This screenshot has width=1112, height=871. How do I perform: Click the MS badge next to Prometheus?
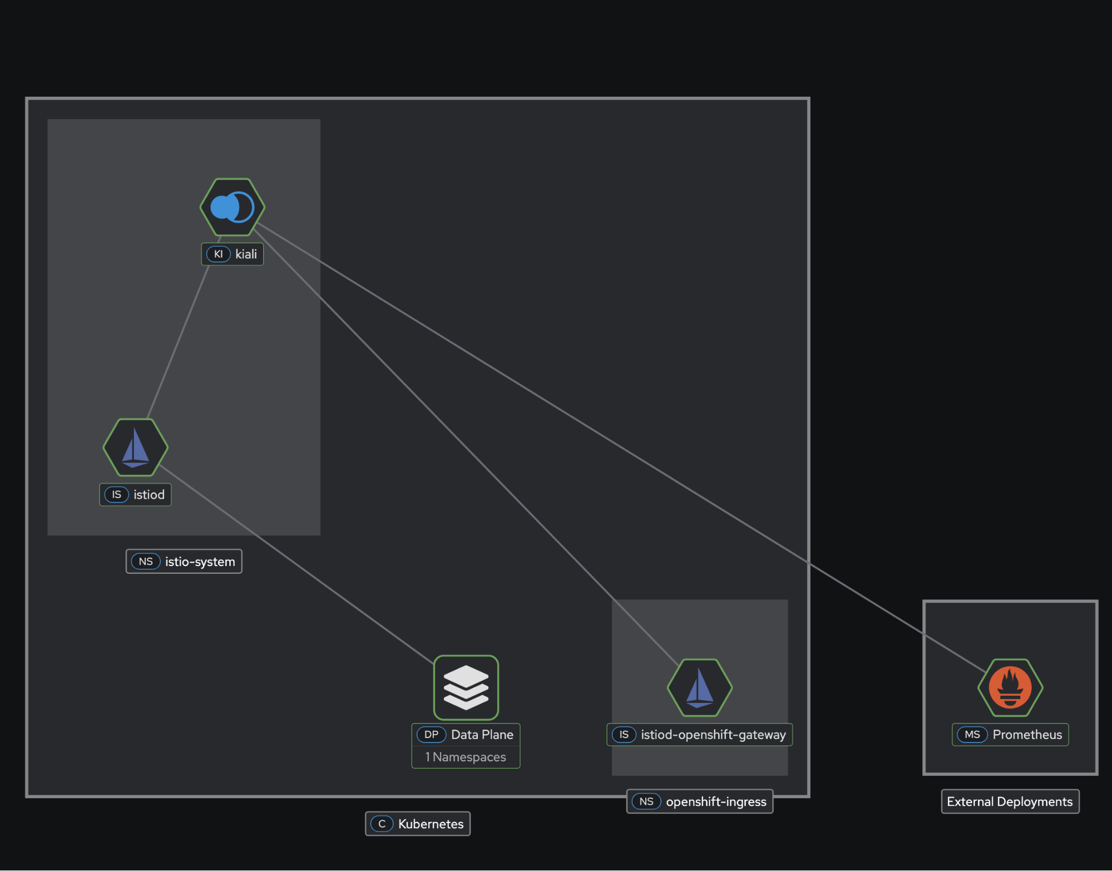click(972, 735)
